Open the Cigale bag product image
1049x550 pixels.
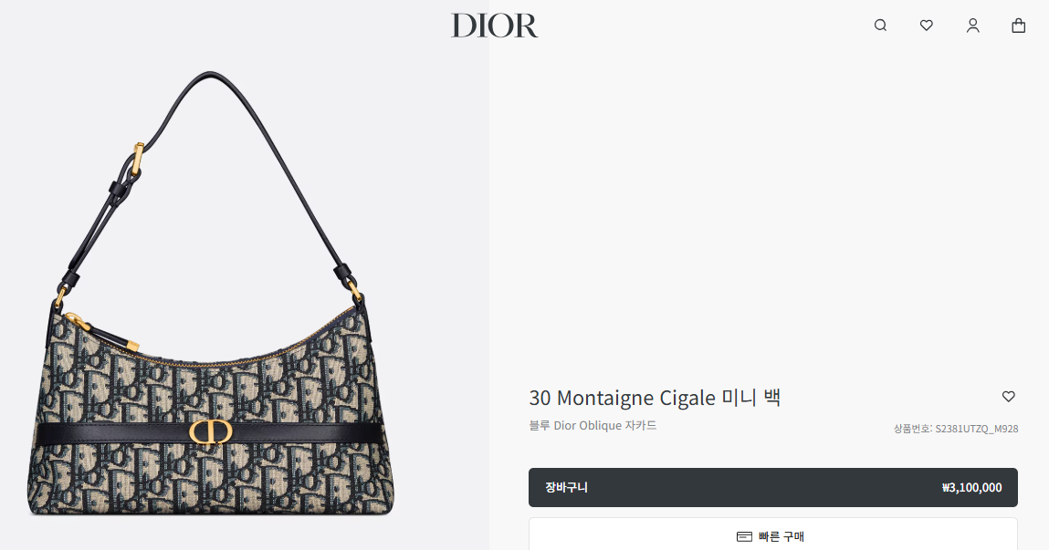coord(211,293)
